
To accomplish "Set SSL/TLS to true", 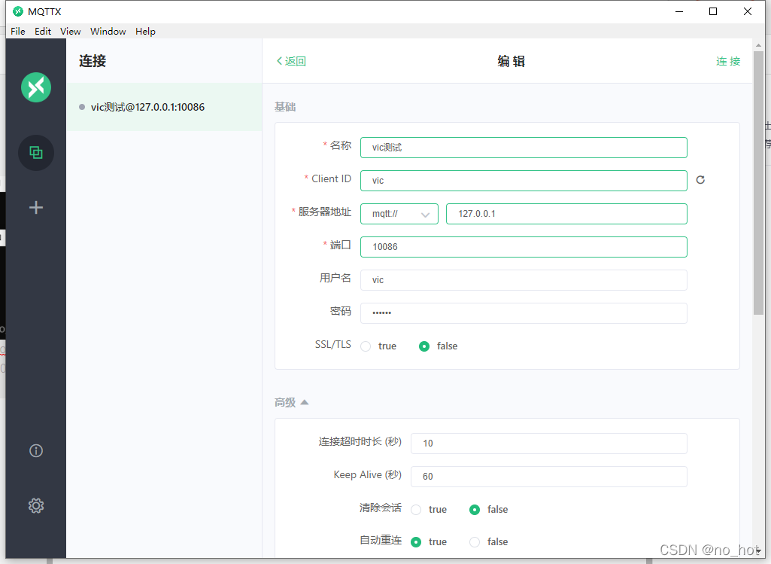I will click(x=366, y=346).
